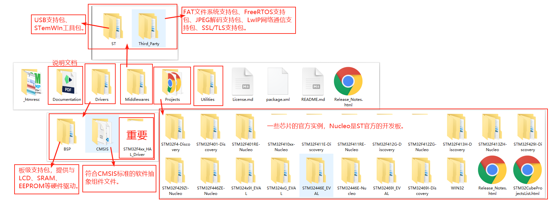Open the BSP folder
Screen dimensions: 554x202
(67, 132)
